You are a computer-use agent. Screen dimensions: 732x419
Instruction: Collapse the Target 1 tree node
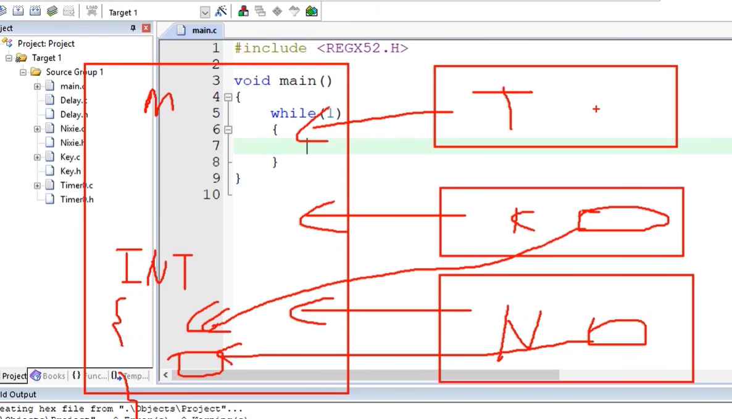(x=9, y=58)
